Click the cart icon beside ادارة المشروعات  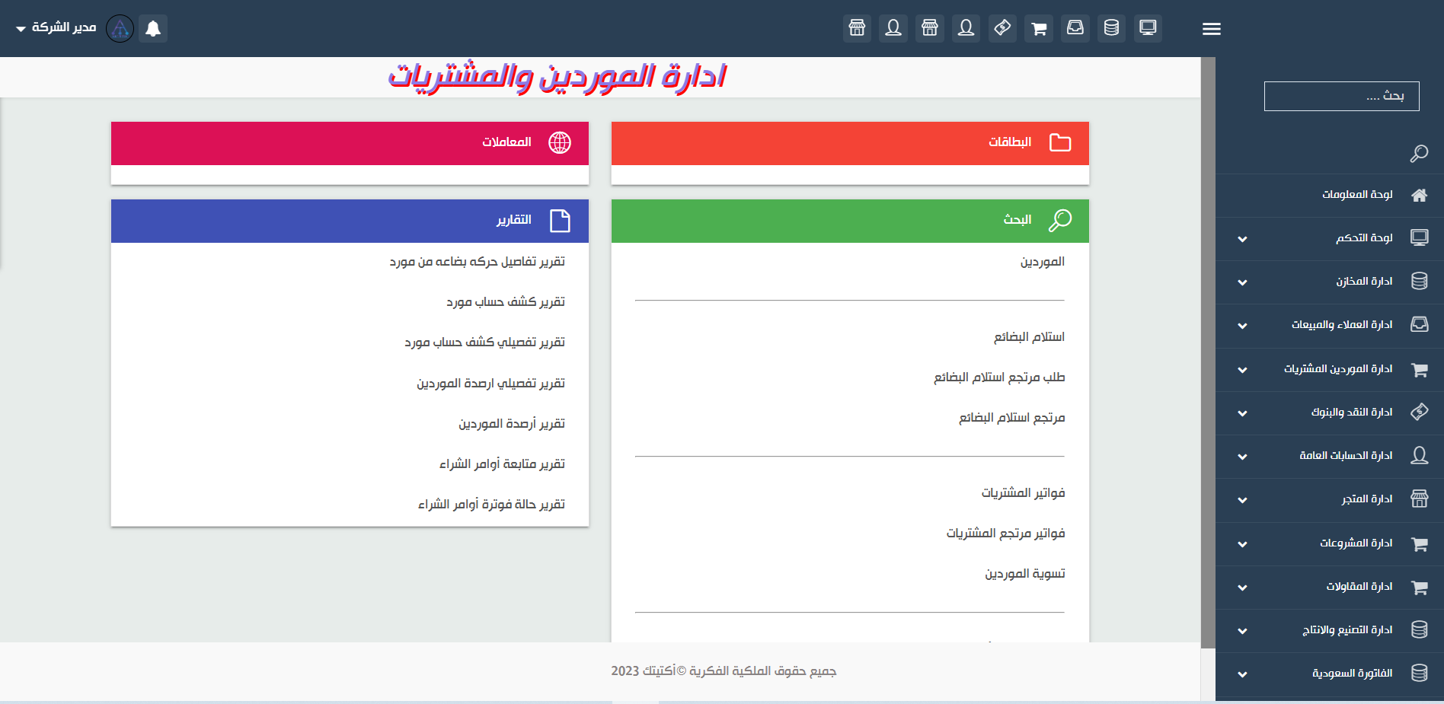point(1419,543)
